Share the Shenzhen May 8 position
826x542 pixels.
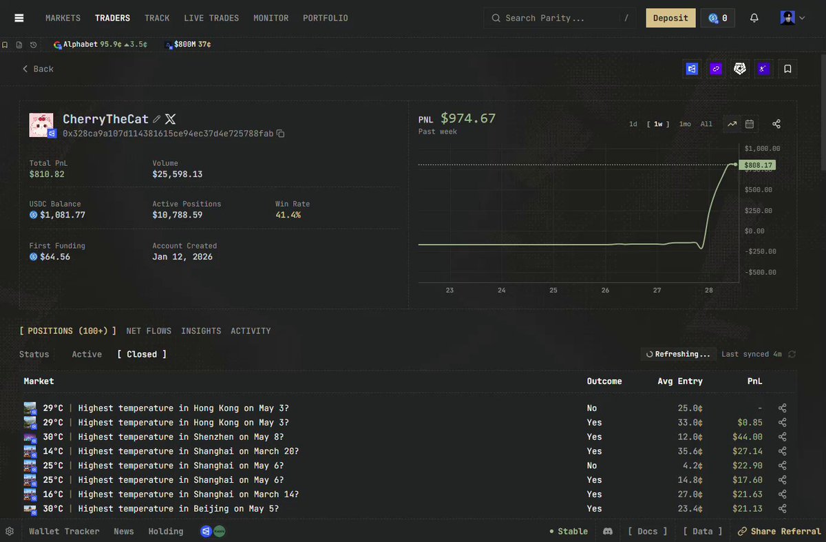point(782,437)
